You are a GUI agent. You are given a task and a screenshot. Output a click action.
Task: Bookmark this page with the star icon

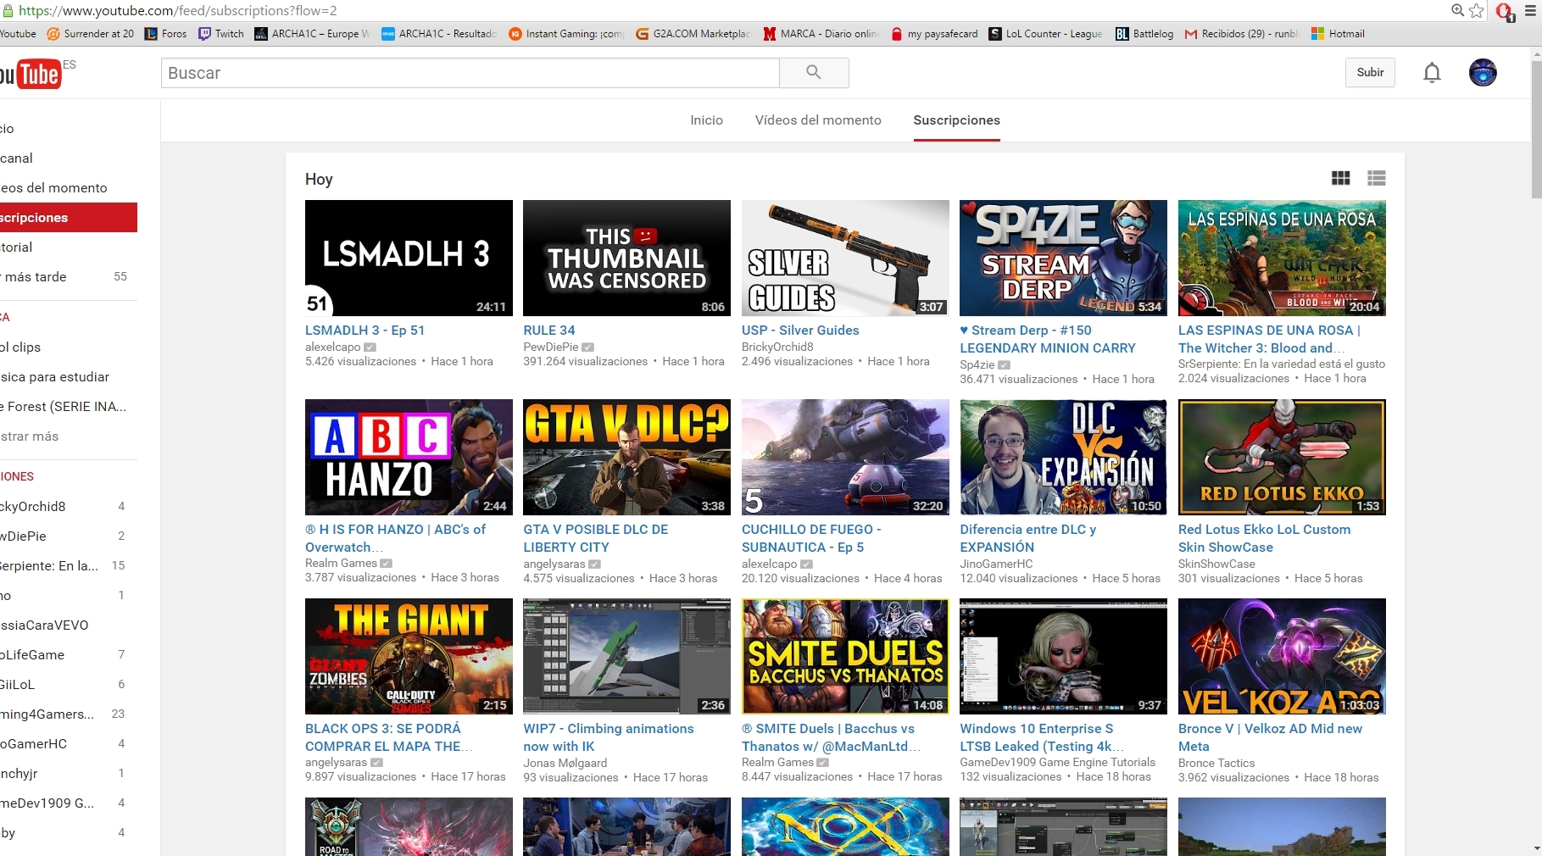[x=1477, y=10]
